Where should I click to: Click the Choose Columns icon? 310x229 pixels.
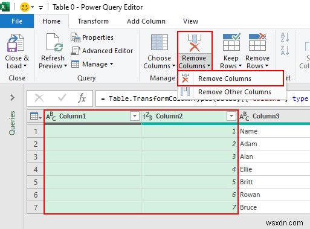[x=160, y=42]
